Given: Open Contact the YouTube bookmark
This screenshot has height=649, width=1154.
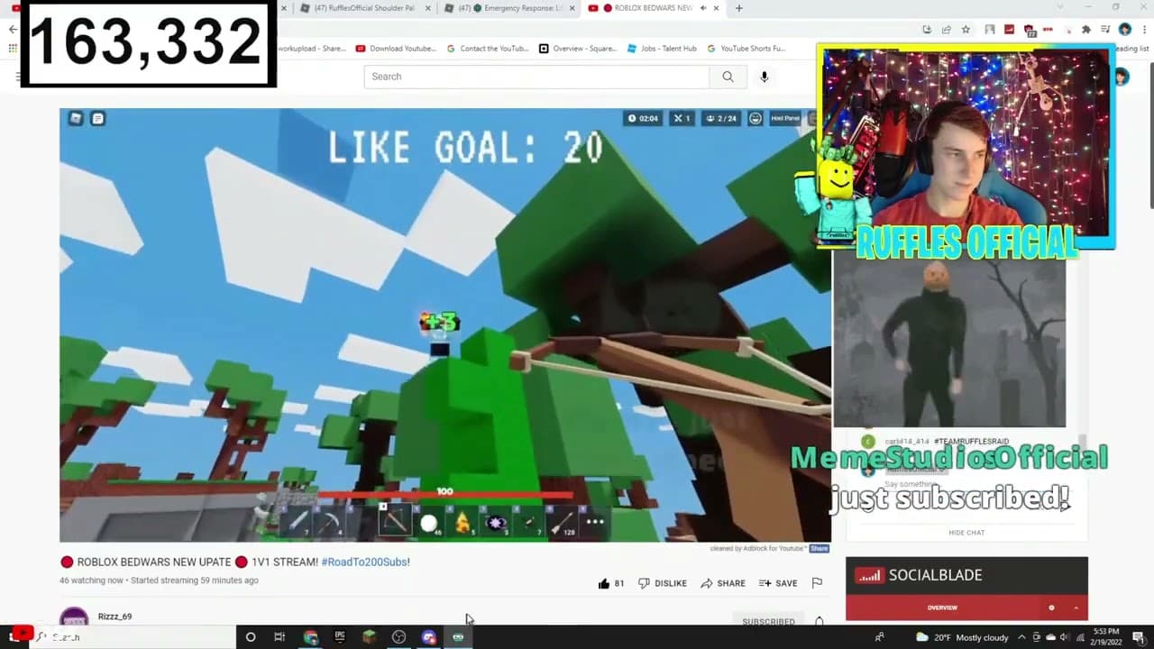Looking at the screenshot, I should [488, 49].
